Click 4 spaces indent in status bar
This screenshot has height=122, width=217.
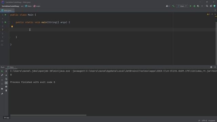(x=212, y=121)
